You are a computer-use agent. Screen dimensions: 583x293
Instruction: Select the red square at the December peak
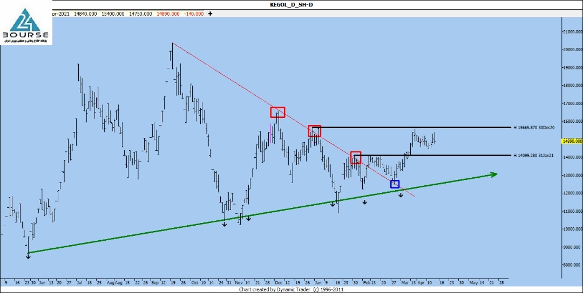pyautogui.click(x=277, y=112)
